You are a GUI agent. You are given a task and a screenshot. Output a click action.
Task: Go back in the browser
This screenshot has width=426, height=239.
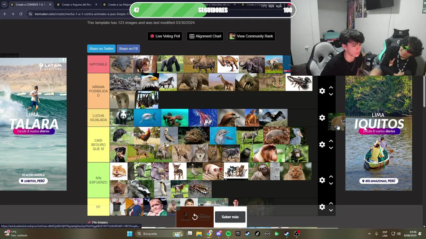pos(5,14)
